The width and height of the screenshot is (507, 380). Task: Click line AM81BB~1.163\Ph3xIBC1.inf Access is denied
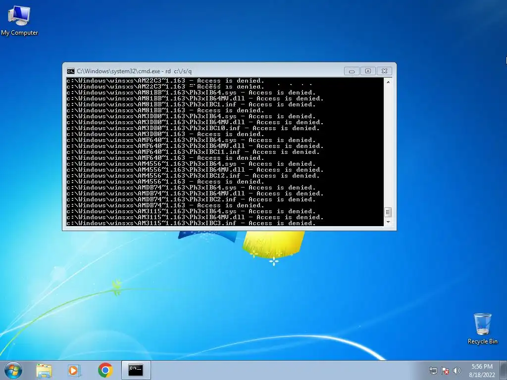click(x=191, y=104)
